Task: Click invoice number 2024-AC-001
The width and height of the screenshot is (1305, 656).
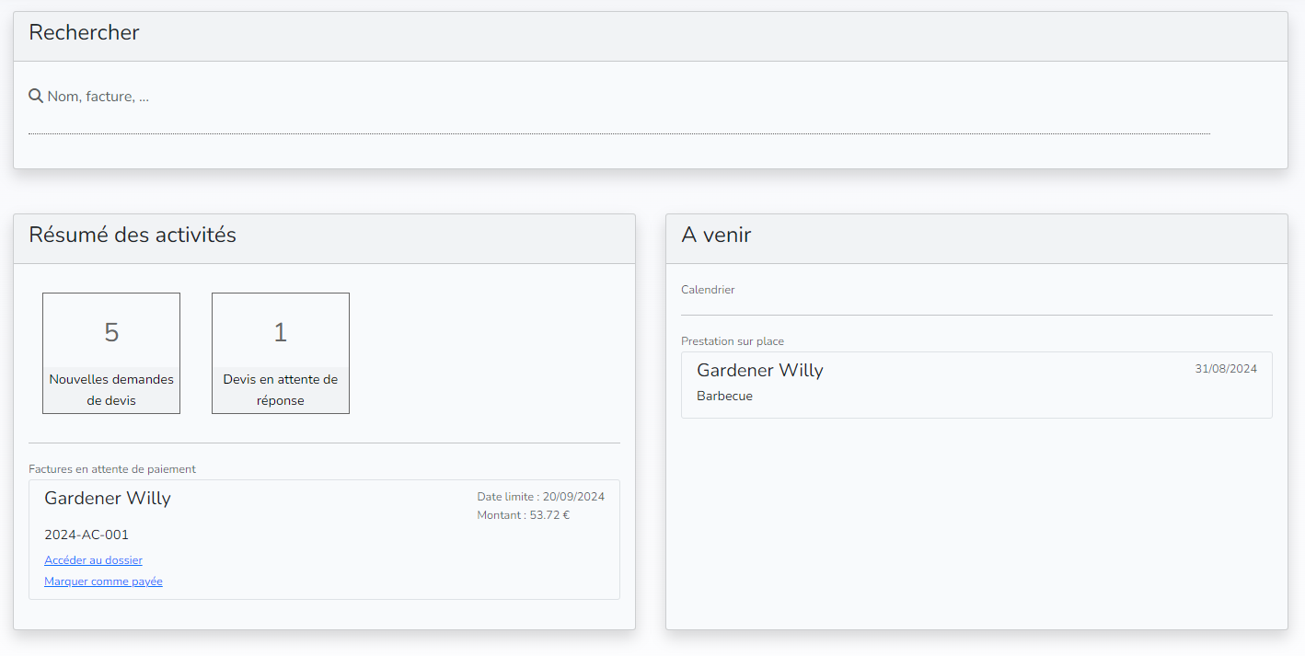Action: pyautogui.click(x=87, y=535)
